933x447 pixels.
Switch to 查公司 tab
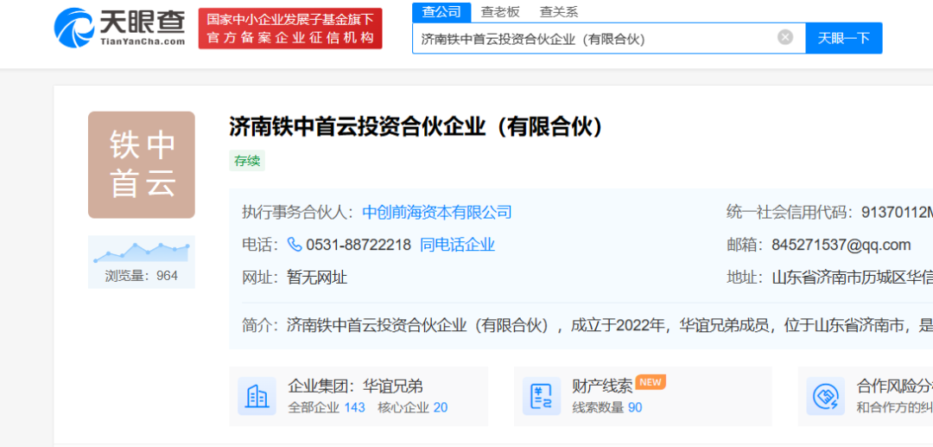coord(441,12)
